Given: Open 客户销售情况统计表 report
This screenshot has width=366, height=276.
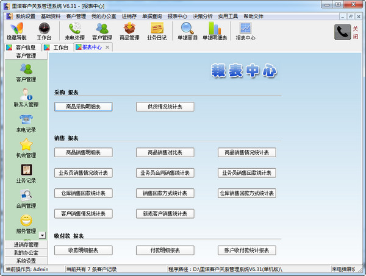Looking at the screenshot, I should [x=84, y=213].
